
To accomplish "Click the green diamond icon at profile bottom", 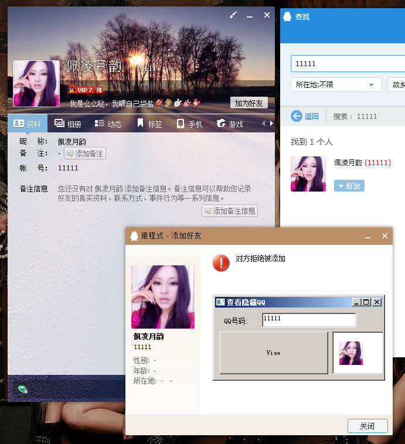I will coord(22,390).
